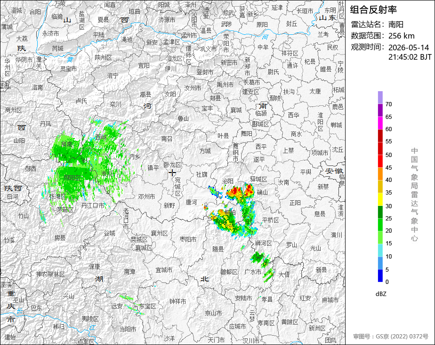Click the 洛宁 map label
Image resolution: width=435 pixels, height=345 pixels.
[113, 76]
